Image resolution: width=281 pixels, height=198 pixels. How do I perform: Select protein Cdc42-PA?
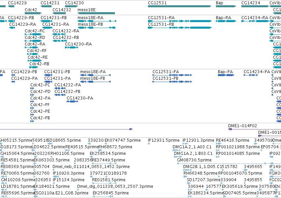click(40, 98)
